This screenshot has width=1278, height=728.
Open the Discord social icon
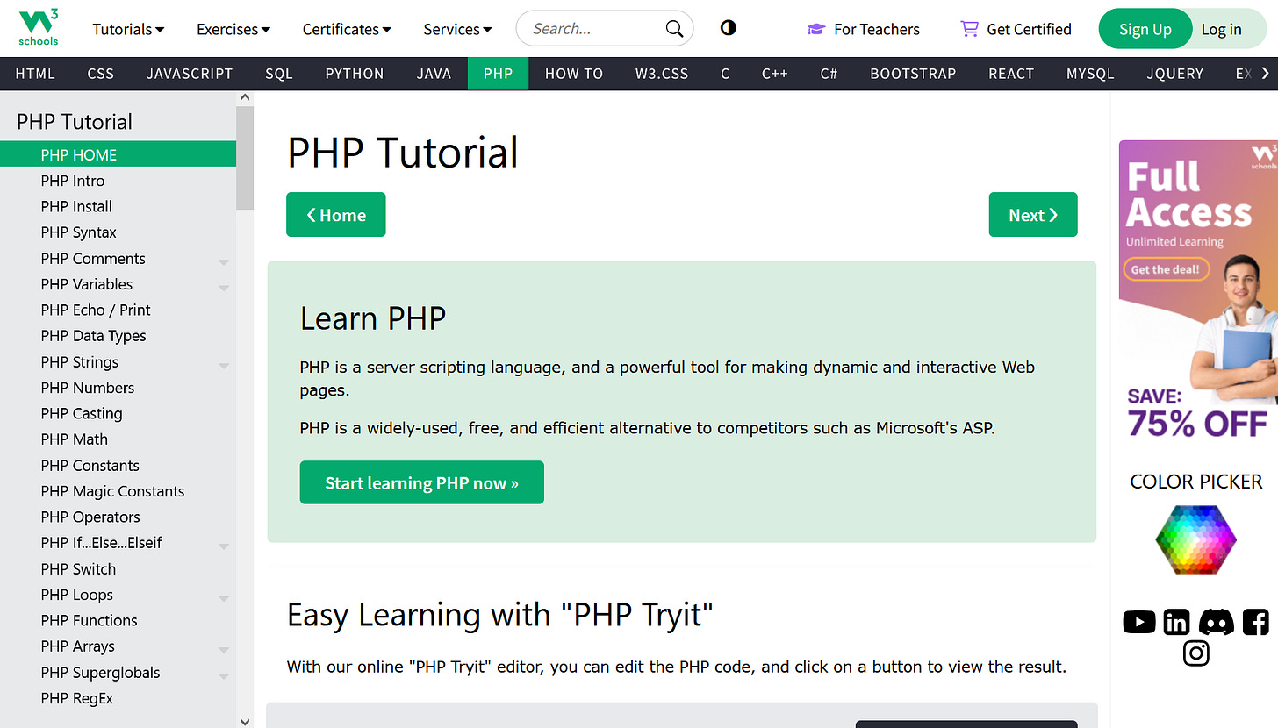click(1216, 622)
